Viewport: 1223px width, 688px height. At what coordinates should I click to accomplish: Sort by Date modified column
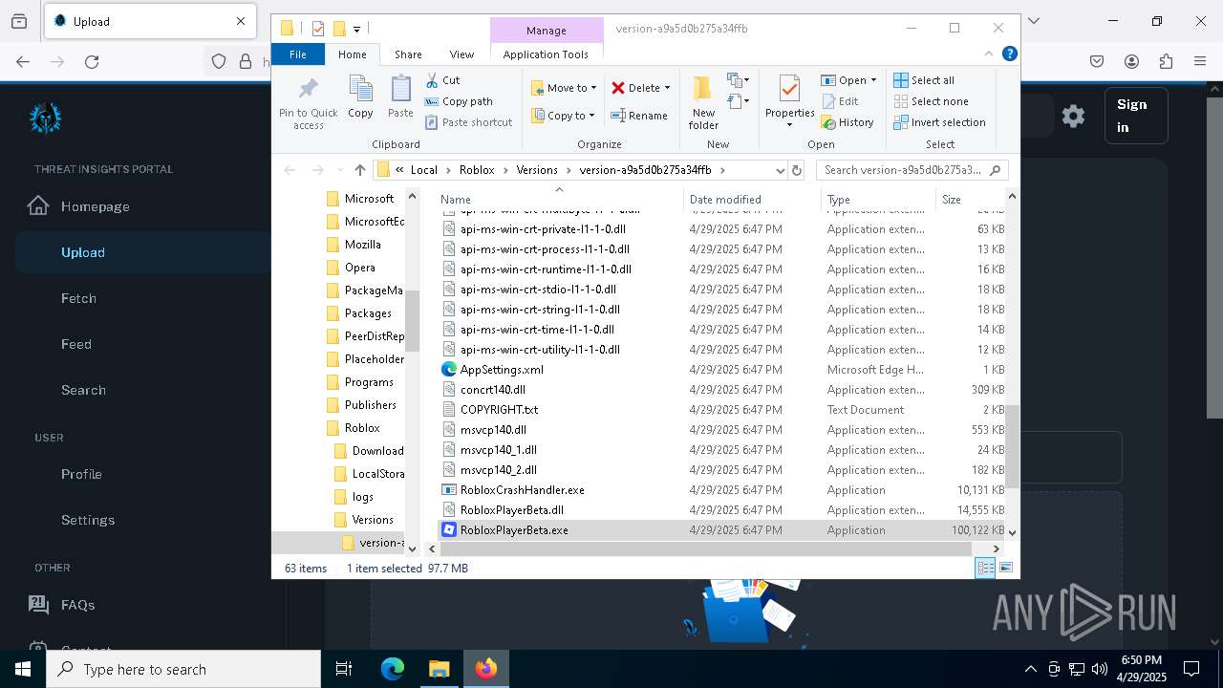(752, 200)
